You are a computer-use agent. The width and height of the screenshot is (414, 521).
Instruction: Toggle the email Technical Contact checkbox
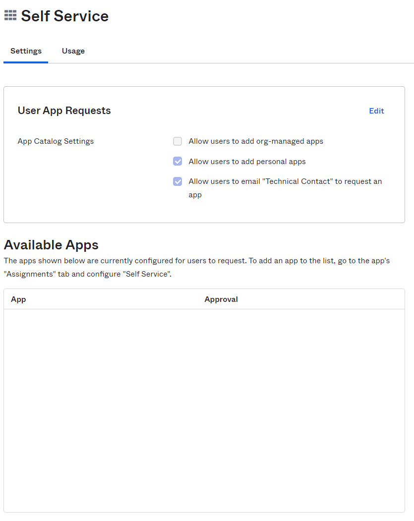[x=177, y=181]
